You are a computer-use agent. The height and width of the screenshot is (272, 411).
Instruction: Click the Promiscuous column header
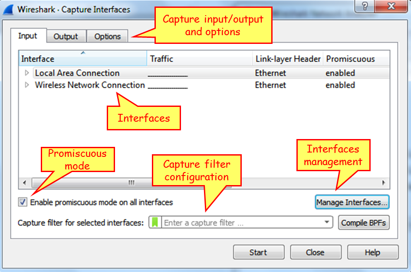coord(356,59)
